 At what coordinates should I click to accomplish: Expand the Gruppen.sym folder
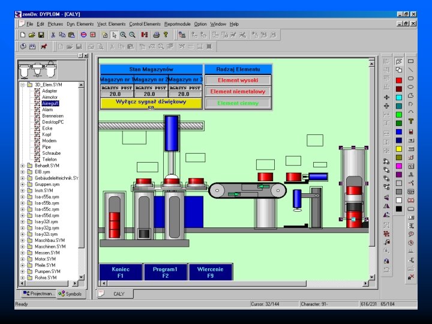point(23,184)
